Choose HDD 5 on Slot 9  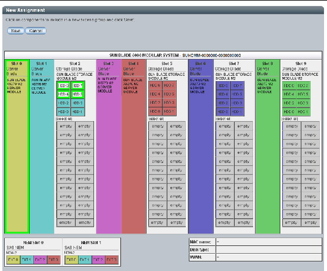303,94
